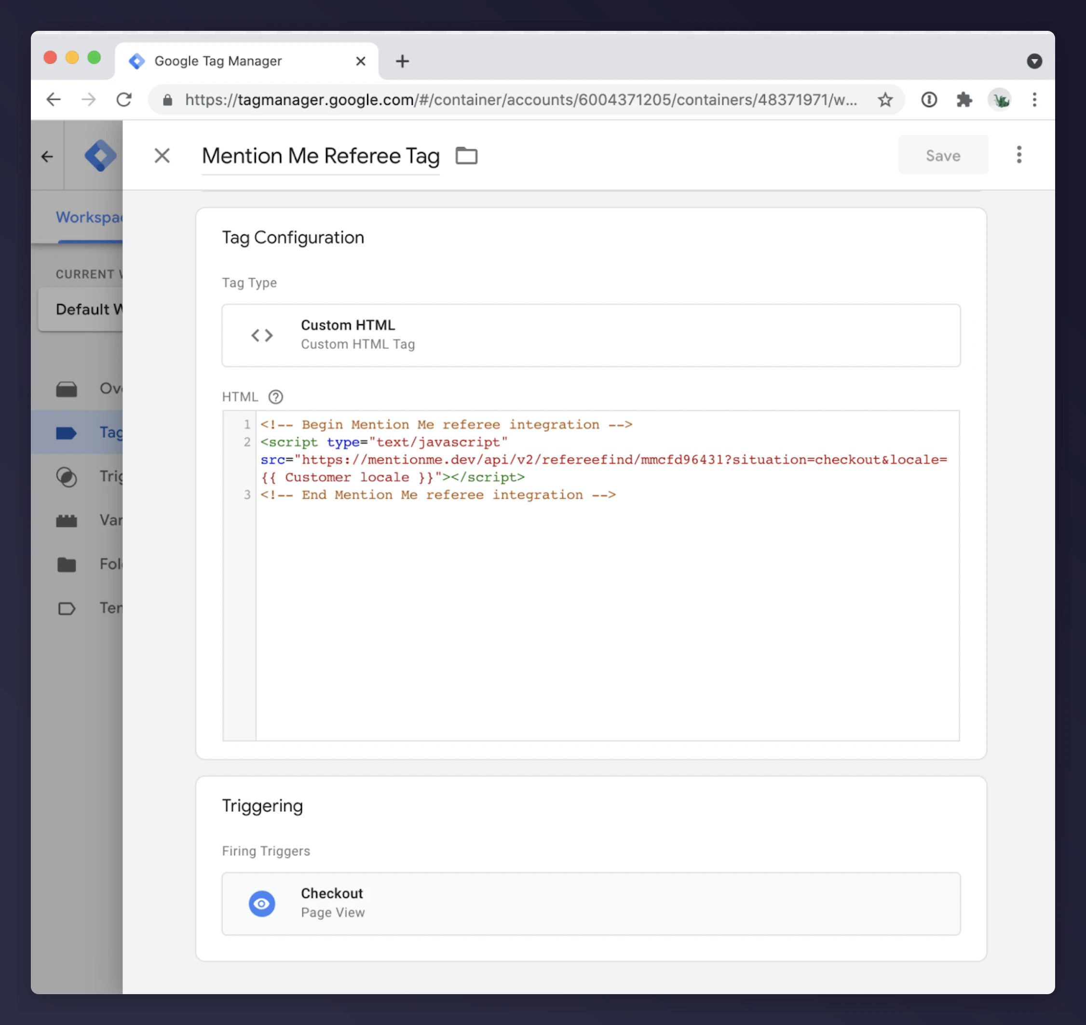This screenshot has height=1025, width=1086.
Task: Click the tab search dropdown arrow
Action: (x=1034, y=61)
